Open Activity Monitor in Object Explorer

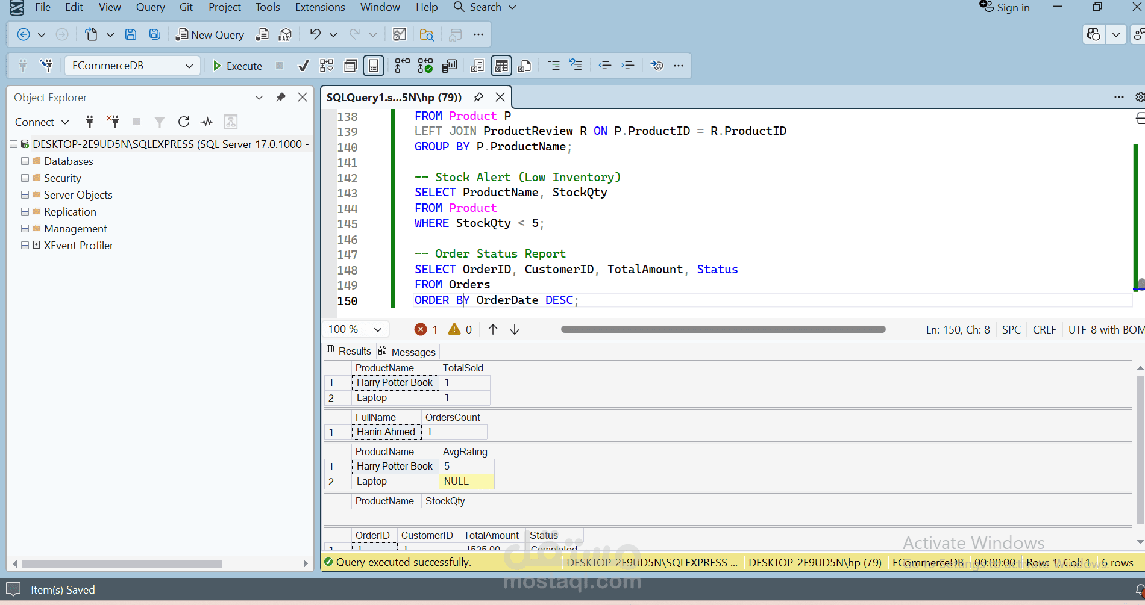[x=207, y=122]
